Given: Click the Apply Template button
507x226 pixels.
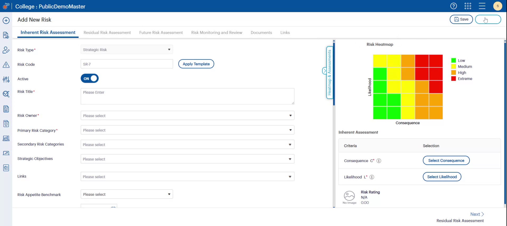Looking at the screenshot, I should 196,64.
